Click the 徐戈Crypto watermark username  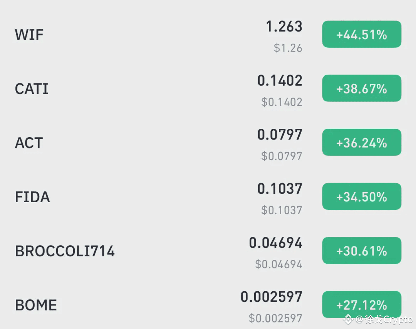[x=389, y=319]
